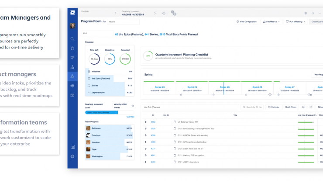Expand row 3682 External Viewer API
323x181 pixels.
point(146,122)
